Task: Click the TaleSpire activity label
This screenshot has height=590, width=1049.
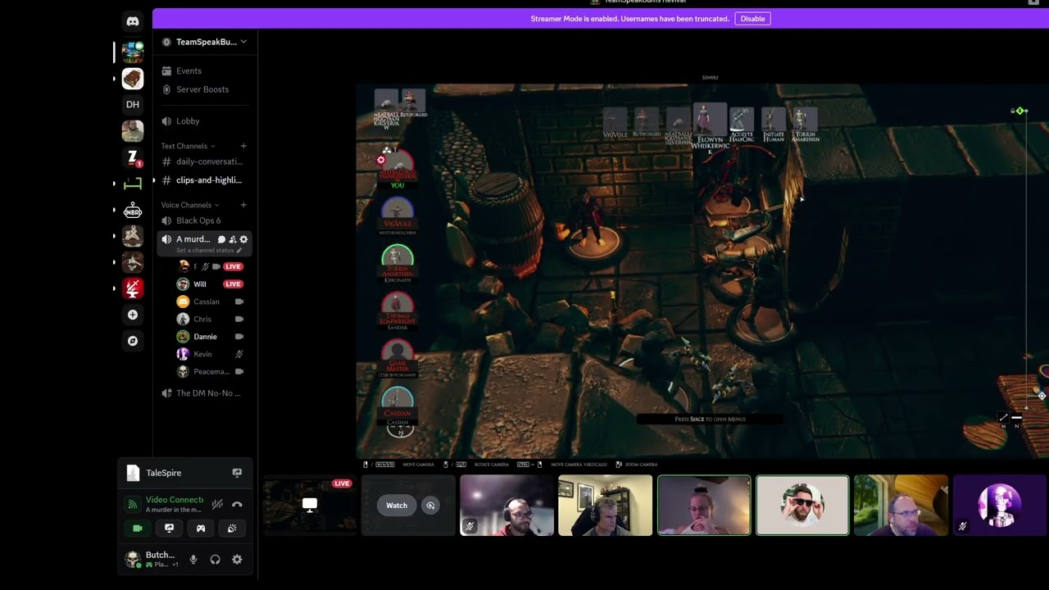Action: tap(164, 473)
